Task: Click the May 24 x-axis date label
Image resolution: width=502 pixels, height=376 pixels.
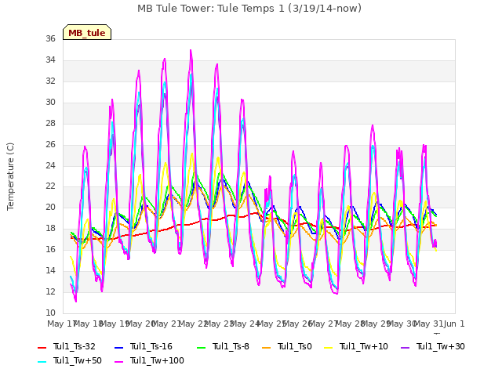Action: pyautogui.click(x=245, y=324)
